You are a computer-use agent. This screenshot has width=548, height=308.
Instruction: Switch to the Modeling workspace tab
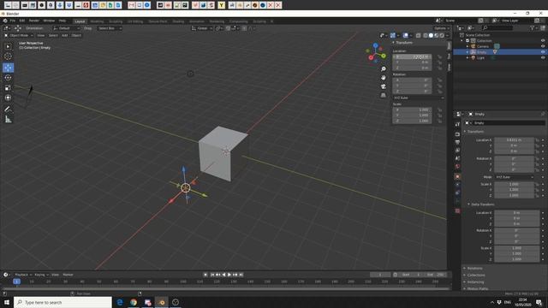(97, 21)
